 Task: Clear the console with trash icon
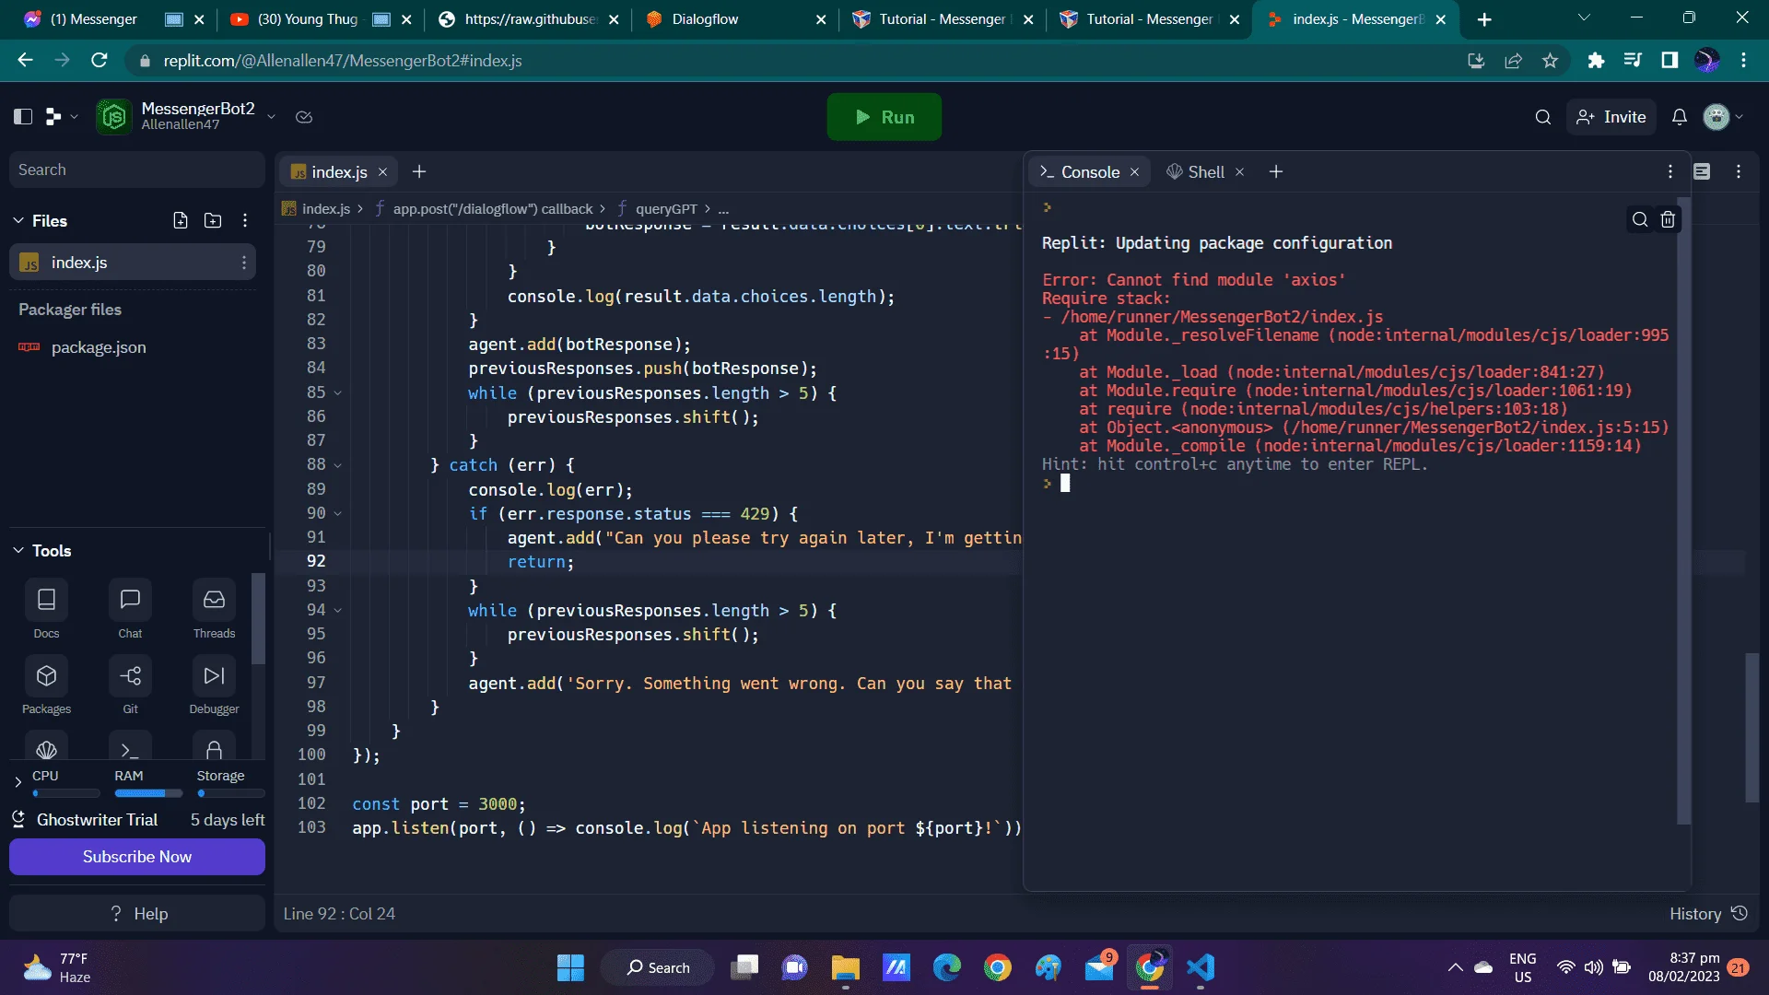[1668, 219]
